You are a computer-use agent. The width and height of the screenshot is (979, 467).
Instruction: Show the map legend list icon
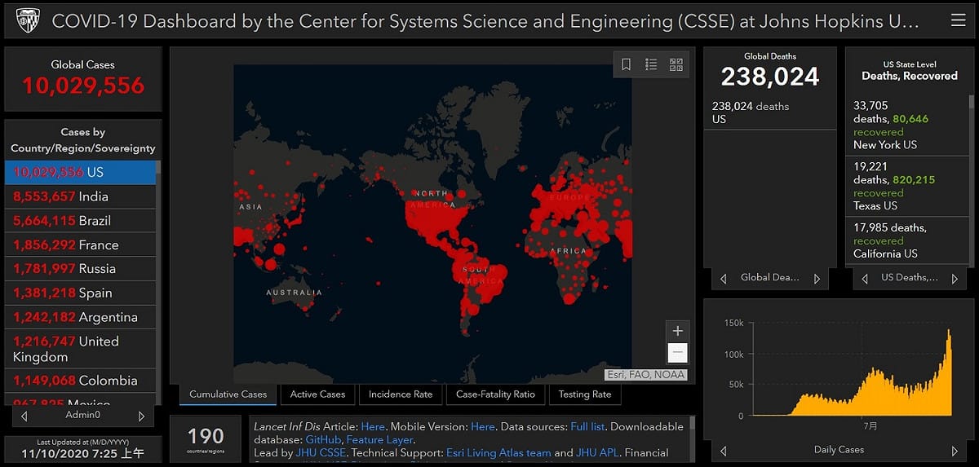651,64
